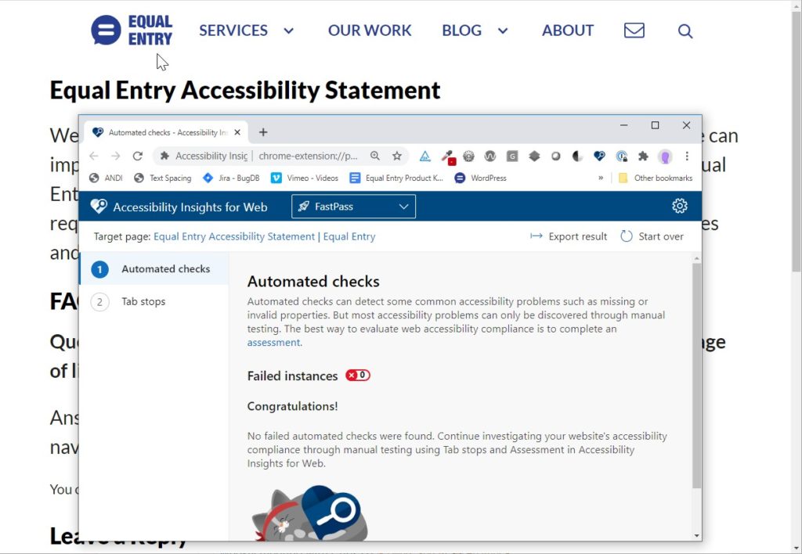Open the envelope contact icon
The image size is (802, 554).
tap(634, 31)
